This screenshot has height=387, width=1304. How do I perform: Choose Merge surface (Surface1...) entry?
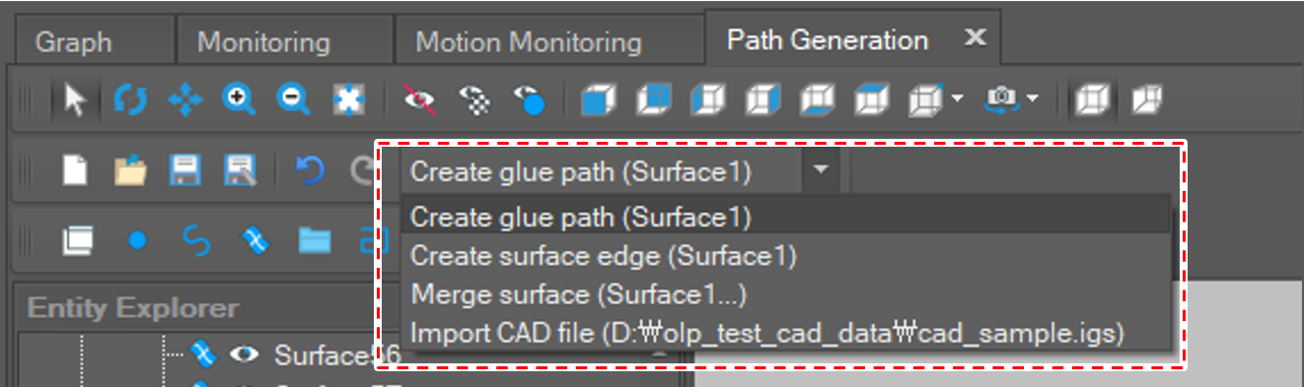point(579,293)
